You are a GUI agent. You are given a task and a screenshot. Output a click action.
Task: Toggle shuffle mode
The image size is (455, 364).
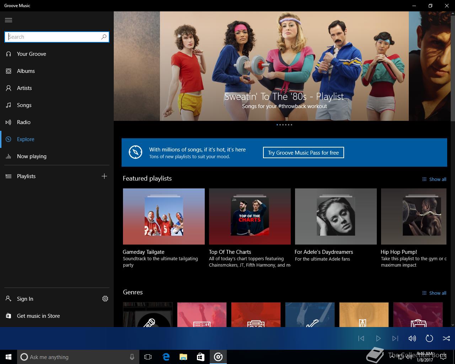446,338
